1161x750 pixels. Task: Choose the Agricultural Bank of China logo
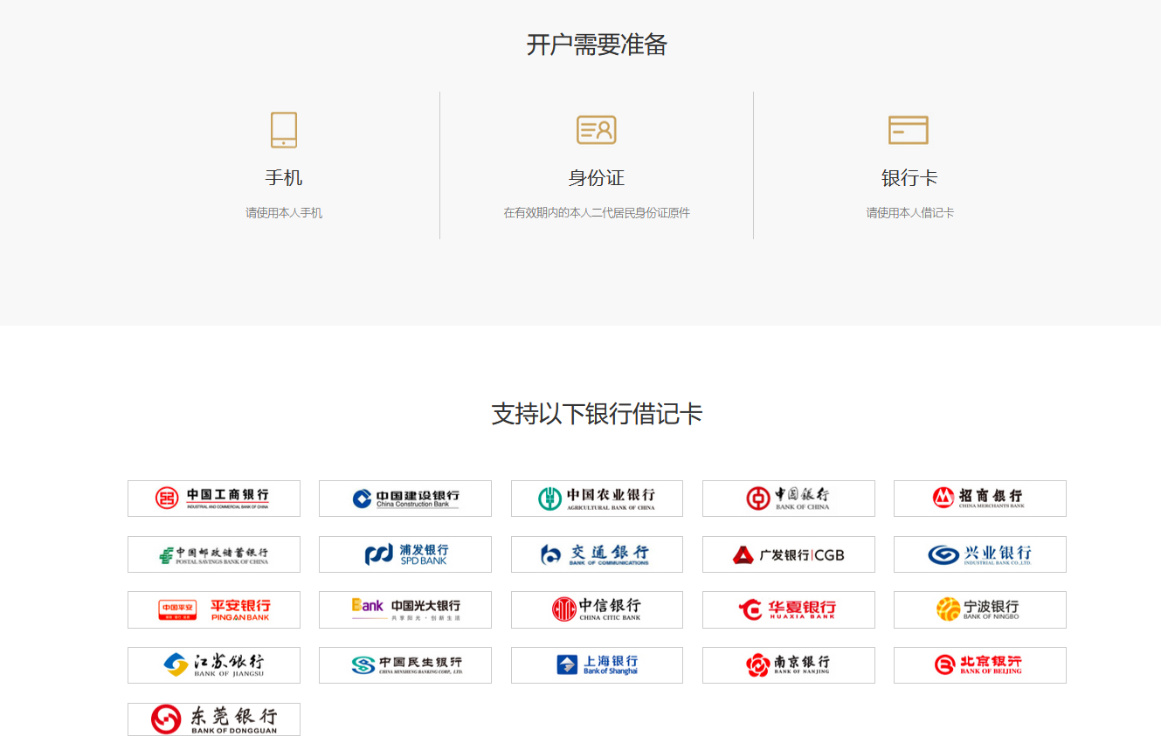click(x=597, y=499)
